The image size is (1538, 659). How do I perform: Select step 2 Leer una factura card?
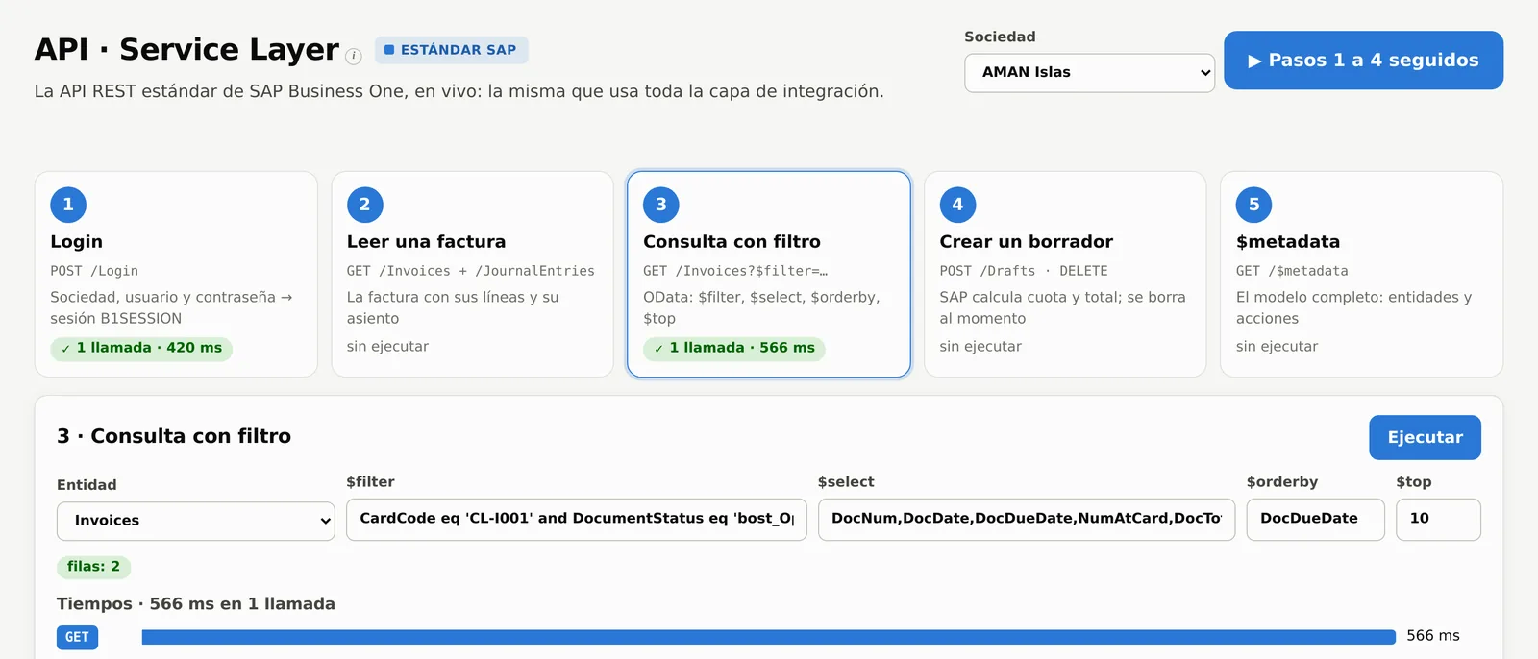click(x=472, y=275)
